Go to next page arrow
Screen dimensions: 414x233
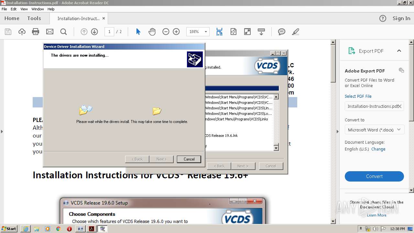pyautogui.click(x=94, y=32)
